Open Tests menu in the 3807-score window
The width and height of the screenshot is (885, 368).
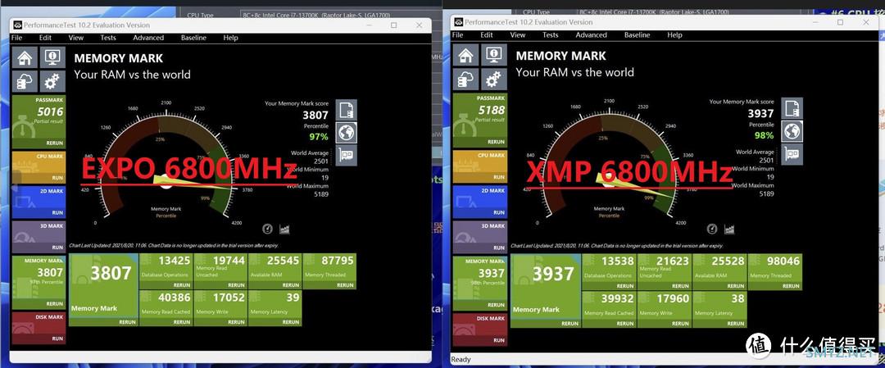click(108, 38)
